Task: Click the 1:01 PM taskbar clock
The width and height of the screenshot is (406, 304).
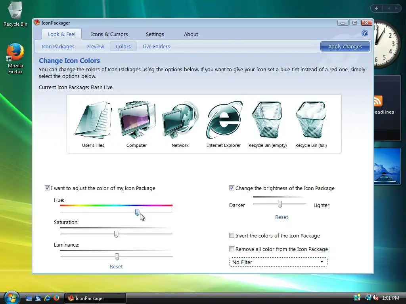Action: (391, 298)
